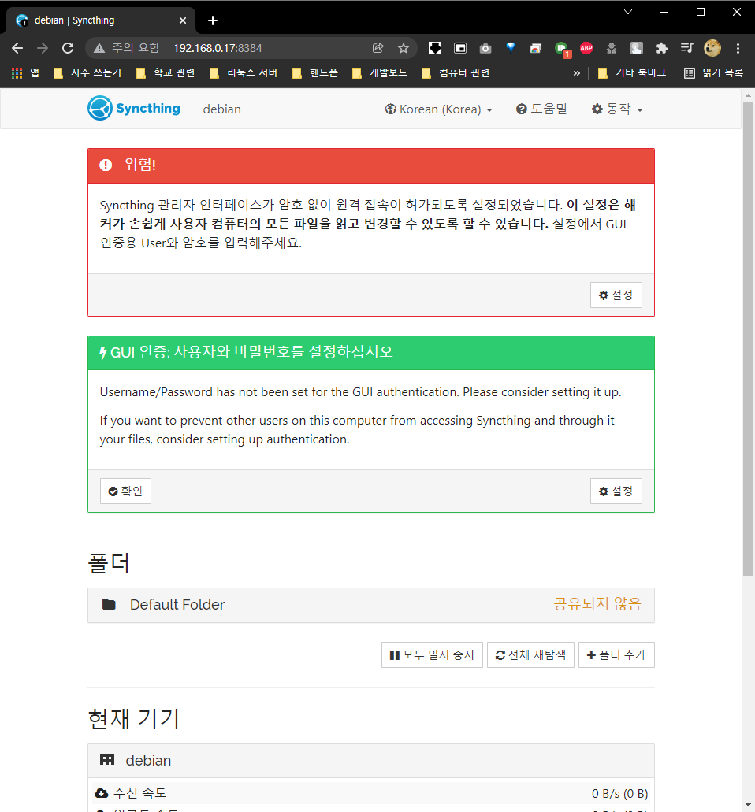Open the 핸드폰 bookmark folder
The height and width of the screenshot is (812, 755).
[315, 73]
